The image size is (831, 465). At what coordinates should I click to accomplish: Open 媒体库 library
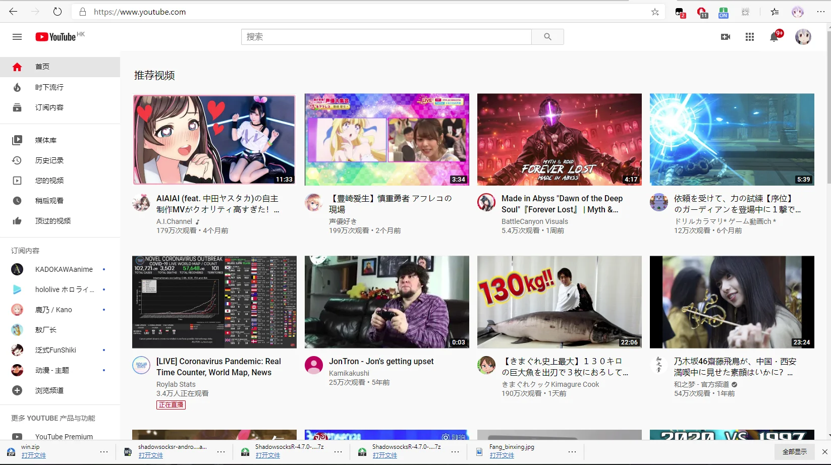click(60, 140)
